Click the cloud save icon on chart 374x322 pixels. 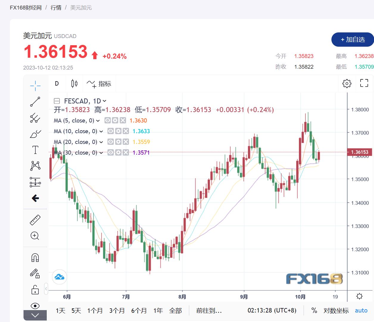pos(59,277)
